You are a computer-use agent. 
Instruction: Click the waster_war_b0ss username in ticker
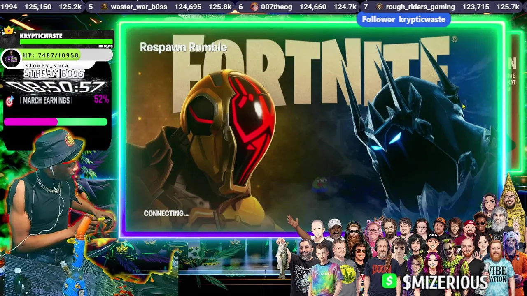coord(139,7)
